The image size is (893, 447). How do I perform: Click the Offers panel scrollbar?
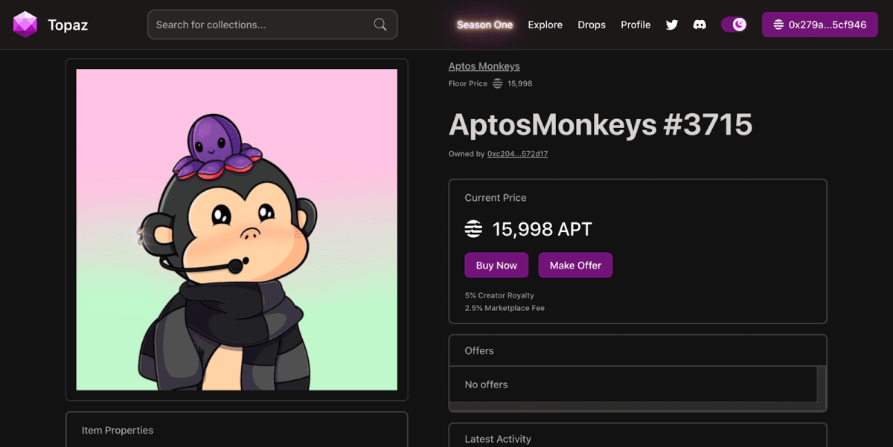[822, 384]
